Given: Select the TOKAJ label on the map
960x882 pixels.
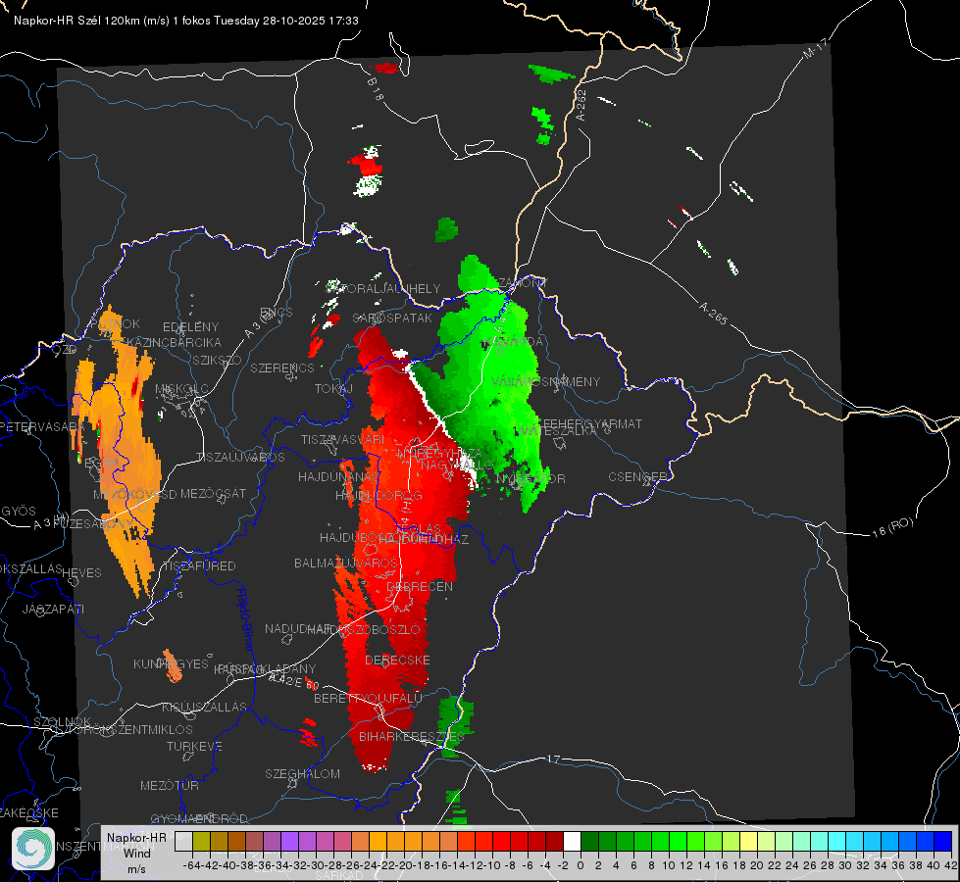Looking at the screenshot, I should (x=333, y=389).
